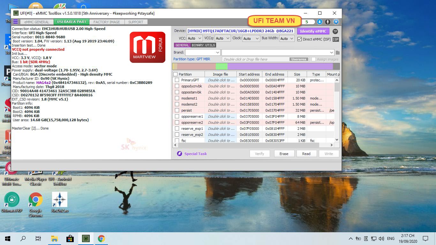Screen dimensions: 436x245
Task: Check the modemst2 partition checkbox
Action: tap(177, 104)
